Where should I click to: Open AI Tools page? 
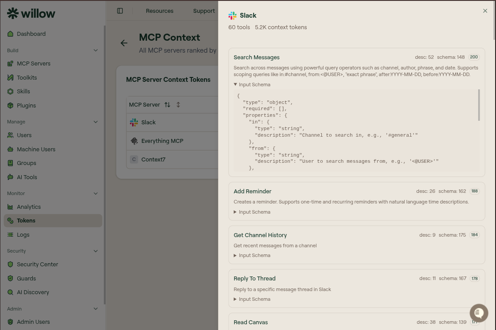coord(27,177)
